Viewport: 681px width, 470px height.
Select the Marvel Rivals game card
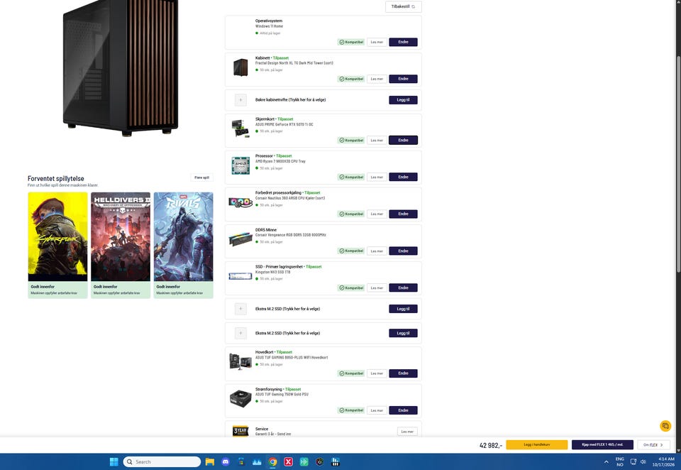coord(183,245)
